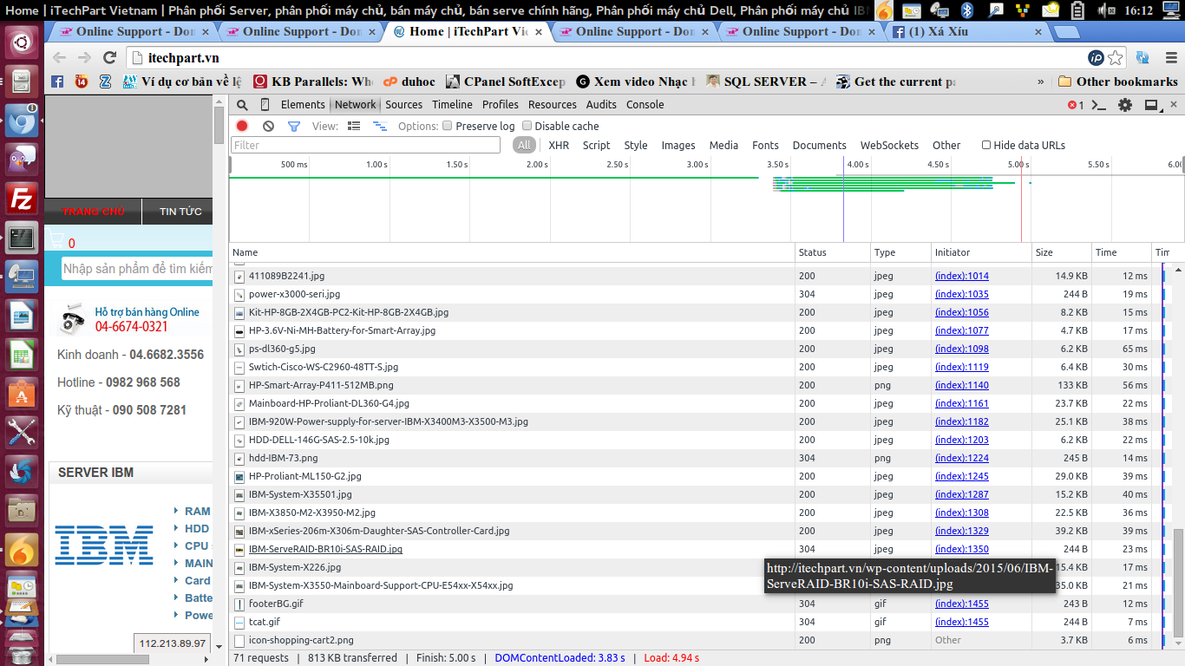Viewport: 1185px width, 666px height.
Task: Open Ubuntu Dash home icon
Action: coord(22,42)
